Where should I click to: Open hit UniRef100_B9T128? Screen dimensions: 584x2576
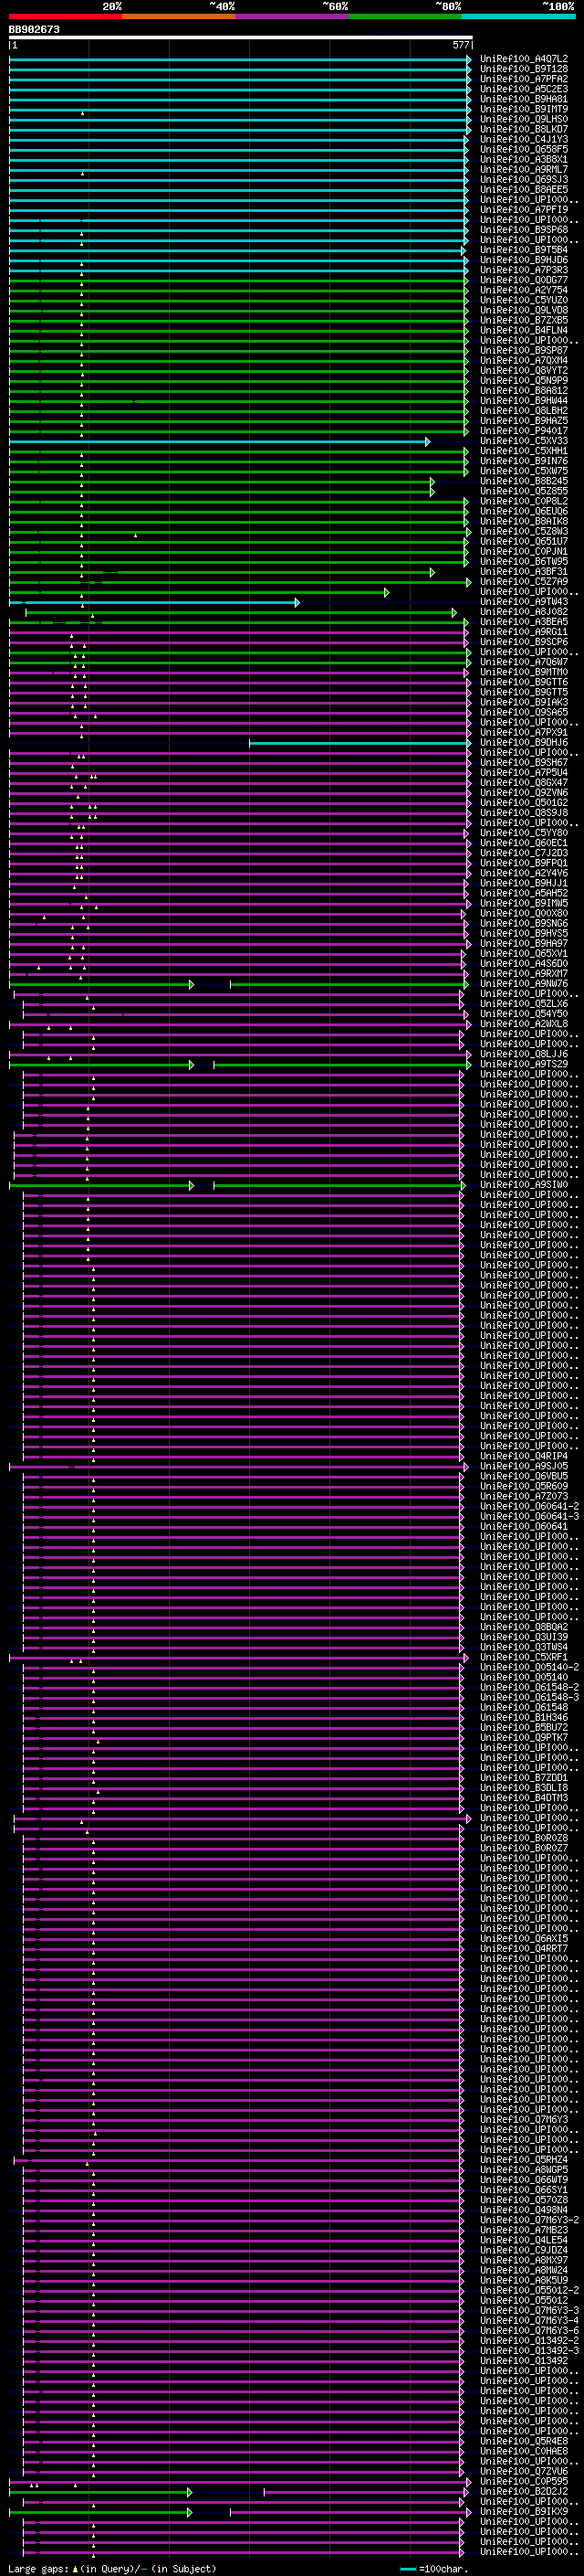(524, 69)
